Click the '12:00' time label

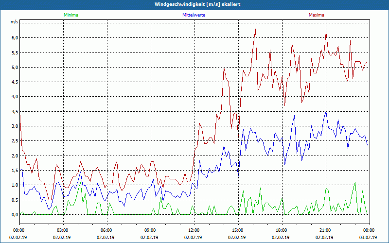tap(193, 230)
